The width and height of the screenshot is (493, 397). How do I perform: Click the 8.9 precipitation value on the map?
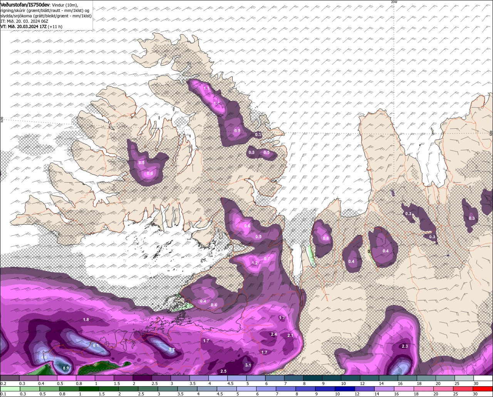pyautogui.click(x=66, y=368)
